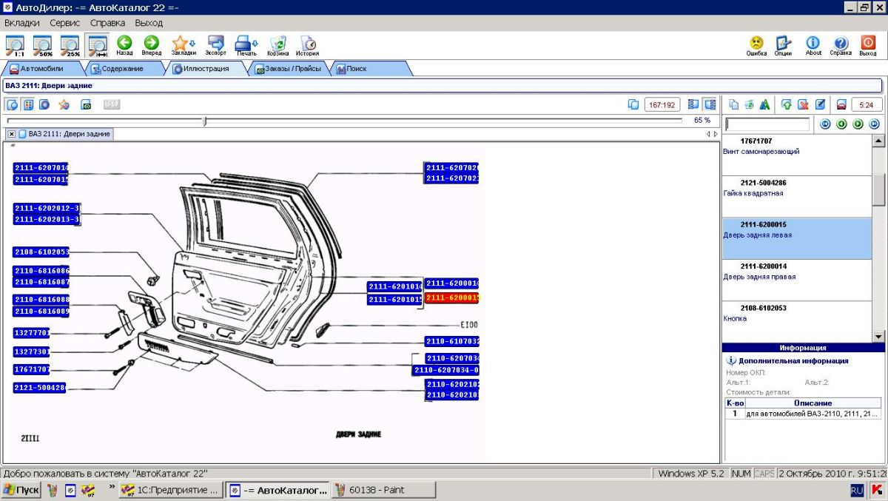Switch to 1С:Предприятие in the taskbar
The width and height of the screenshot is (888, 501).
pos(170,490)
